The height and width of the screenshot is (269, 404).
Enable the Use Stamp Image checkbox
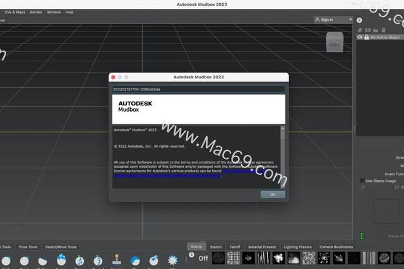(362, 181)
